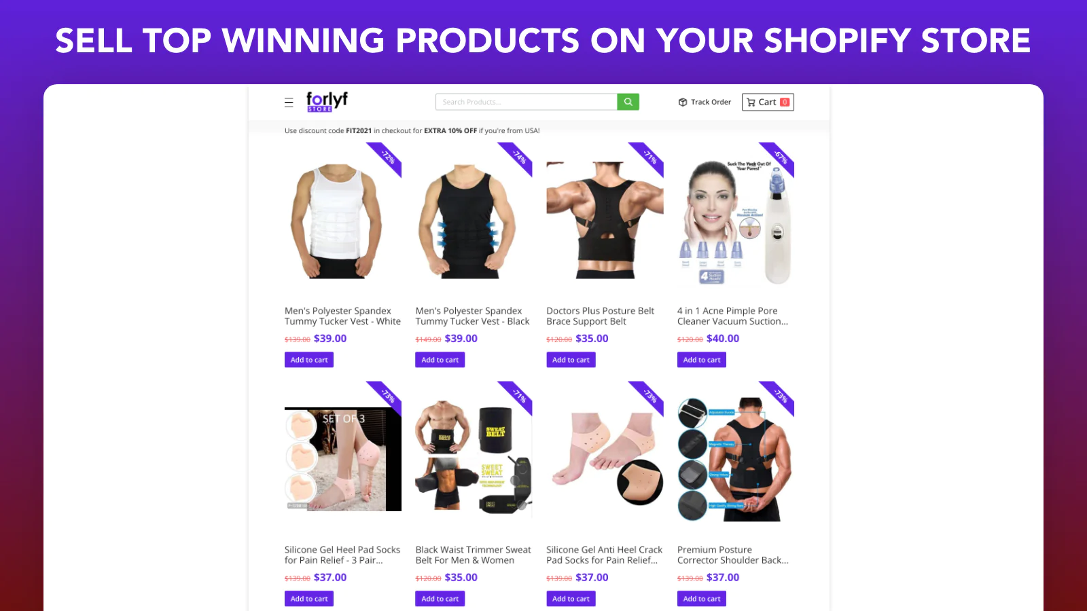Open the Doctors Plus Posture Belt image

tap(605, 220)
